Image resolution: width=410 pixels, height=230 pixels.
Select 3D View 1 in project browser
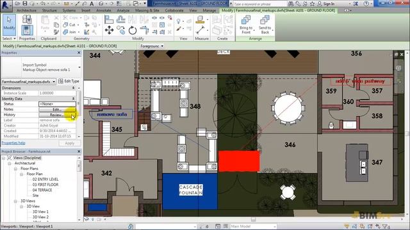point(40,211)
